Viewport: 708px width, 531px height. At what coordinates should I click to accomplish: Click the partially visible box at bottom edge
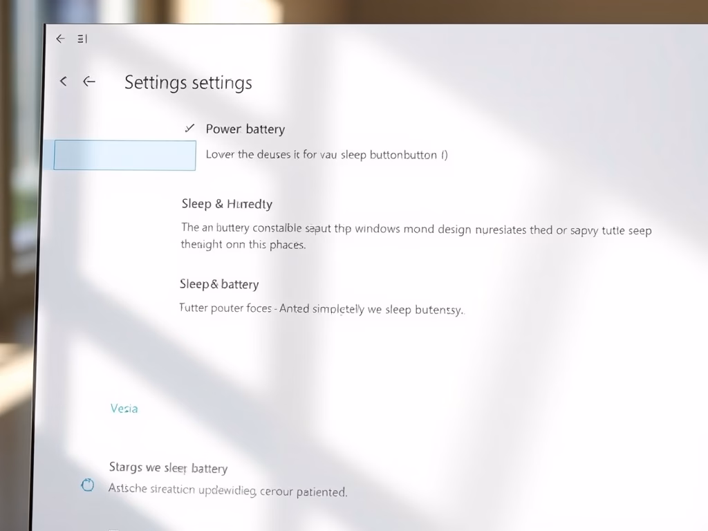pyautogui.click(x=114, y=529)
